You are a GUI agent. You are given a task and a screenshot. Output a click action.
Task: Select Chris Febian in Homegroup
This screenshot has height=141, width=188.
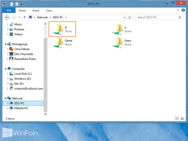(22, 49)
